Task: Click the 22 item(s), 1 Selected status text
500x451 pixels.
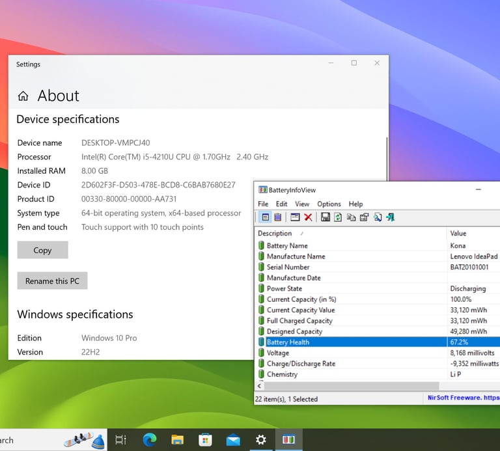Action: tap(286, 399)
